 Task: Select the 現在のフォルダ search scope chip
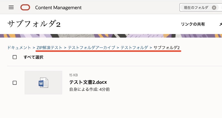click(x=196, y=8)
